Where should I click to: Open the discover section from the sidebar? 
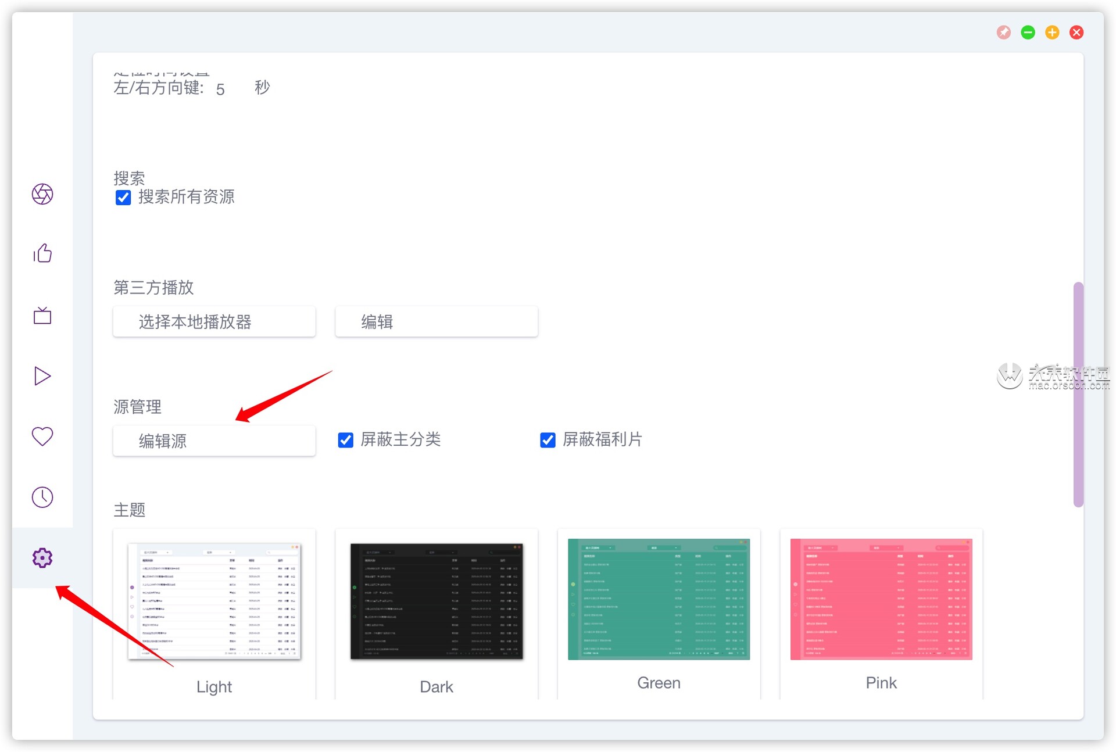click(x=42, y=195)
